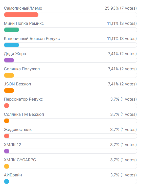Screen dimensions: 141x185
Task: Select the Самописный/Мемо option label
Action: point(23,8)
